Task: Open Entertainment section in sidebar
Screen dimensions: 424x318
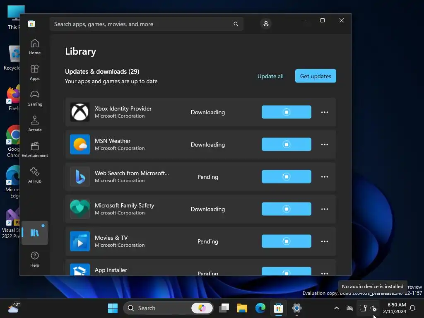Action: coord(35,149)
